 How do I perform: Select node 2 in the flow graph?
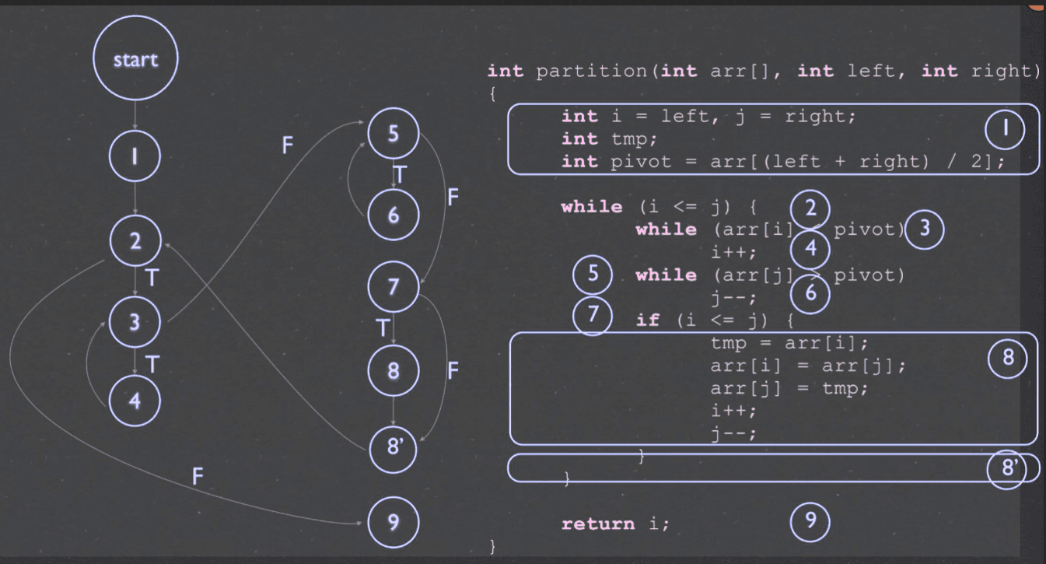[135, 240]
